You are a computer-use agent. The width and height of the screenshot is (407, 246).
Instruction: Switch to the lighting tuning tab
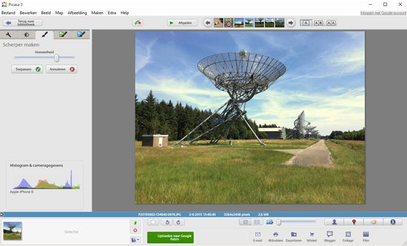coord(27,35)
